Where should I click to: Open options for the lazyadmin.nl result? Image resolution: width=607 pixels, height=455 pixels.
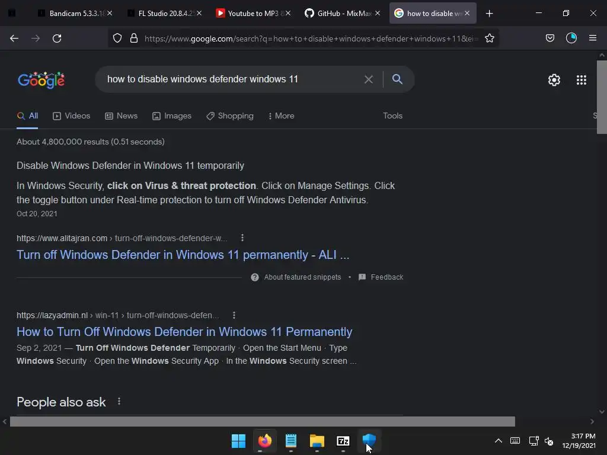pyautogui.click(x=234, y=315)
